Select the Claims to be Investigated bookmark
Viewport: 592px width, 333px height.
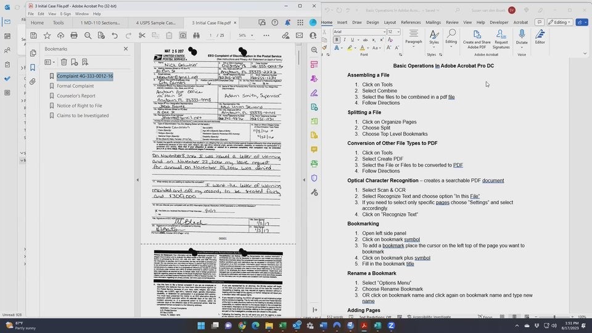point(83,115)
